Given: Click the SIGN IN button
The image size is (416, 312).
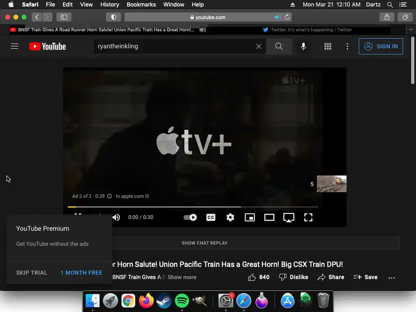Looking at the screenshot, I should (x=381, y=46).
